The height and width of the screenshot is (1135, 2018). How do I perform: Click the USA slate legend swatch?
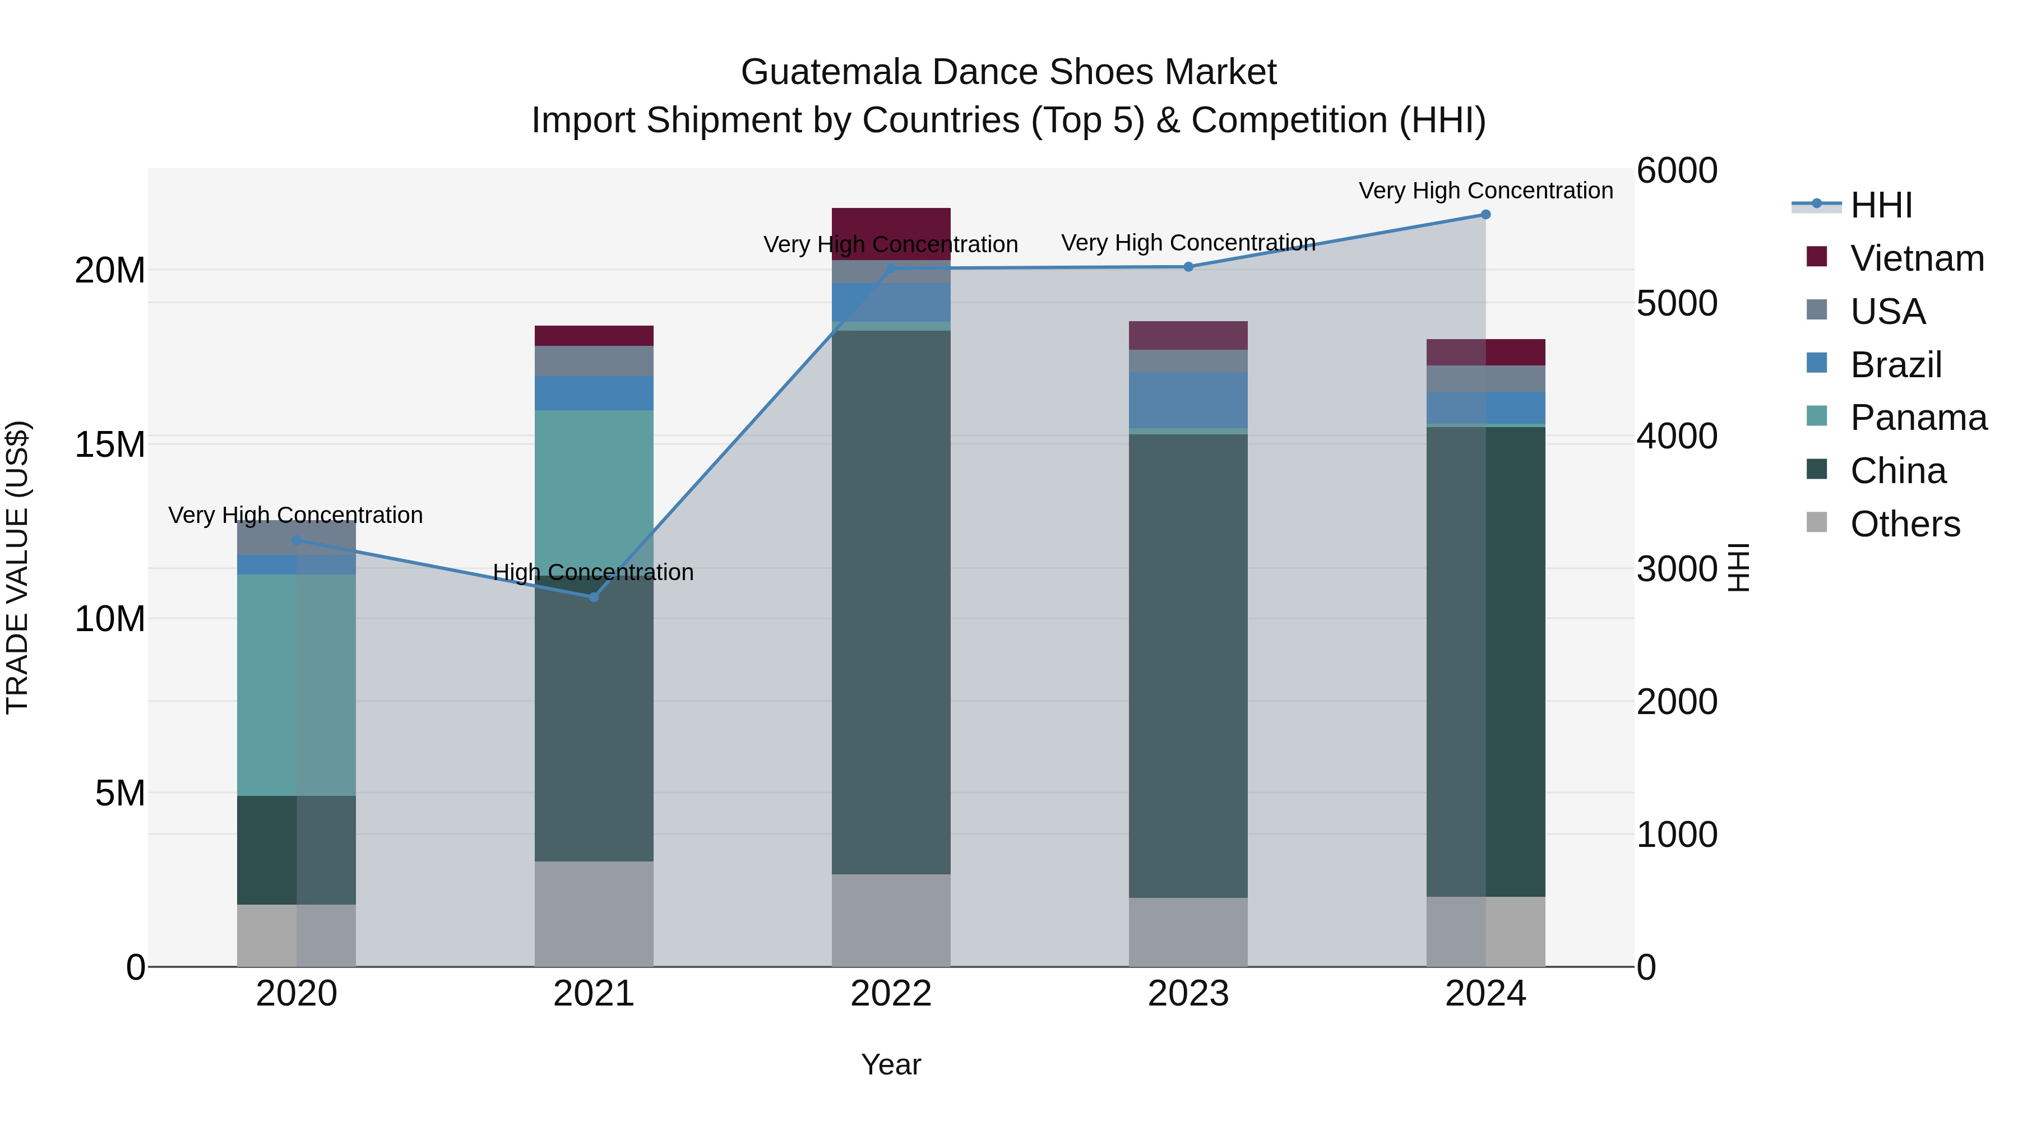click(x=1817, y=309)
